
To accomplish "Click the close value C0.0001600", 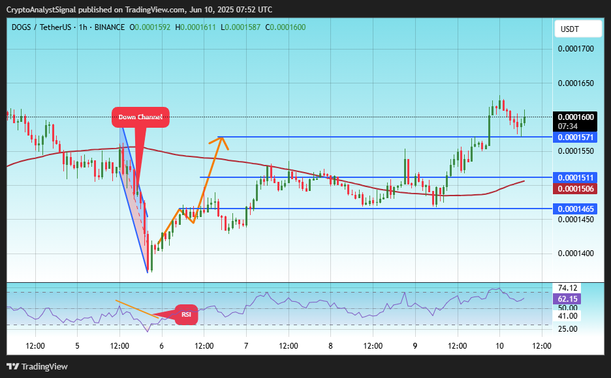I will (x=286, y=27).
